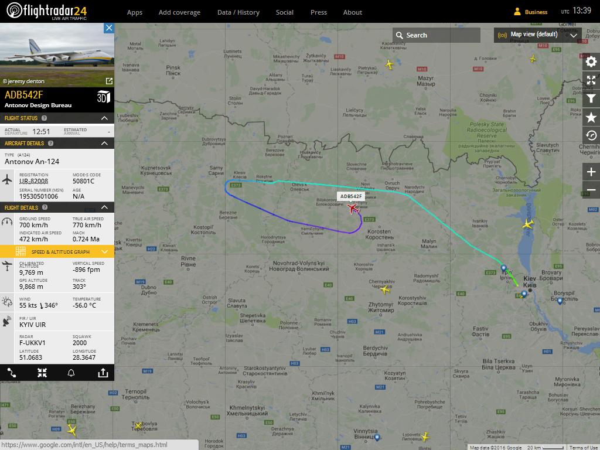Screen dimensions: 600x450
Task: Toggle the center-on-aircraft follow icon
Action: [42, 373]
